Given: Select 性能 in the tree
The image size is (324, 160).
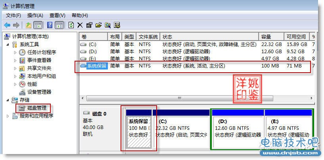Looking at the screenshot, I should [32, 84].
